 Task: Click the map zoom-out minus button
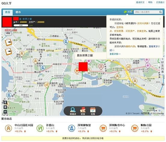click(5, 112)
